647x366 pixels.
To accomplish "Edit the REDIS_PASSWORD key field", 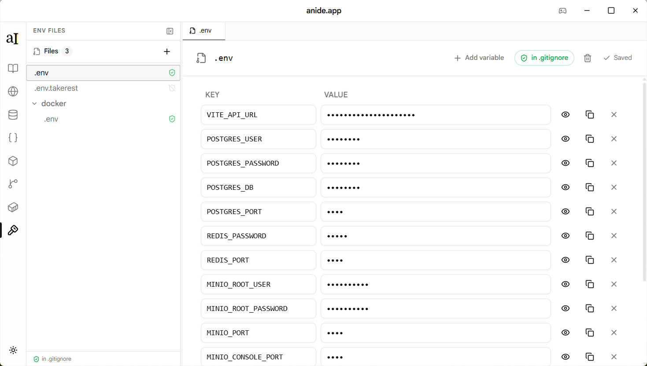I will pyautogui.click(x=259, y=236).
